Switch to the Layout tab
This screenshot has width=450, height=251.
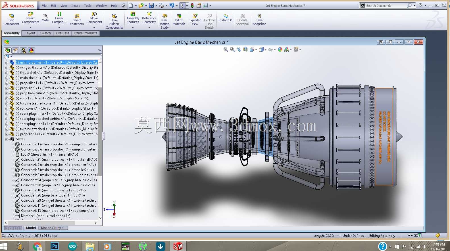tap(30, 33)
